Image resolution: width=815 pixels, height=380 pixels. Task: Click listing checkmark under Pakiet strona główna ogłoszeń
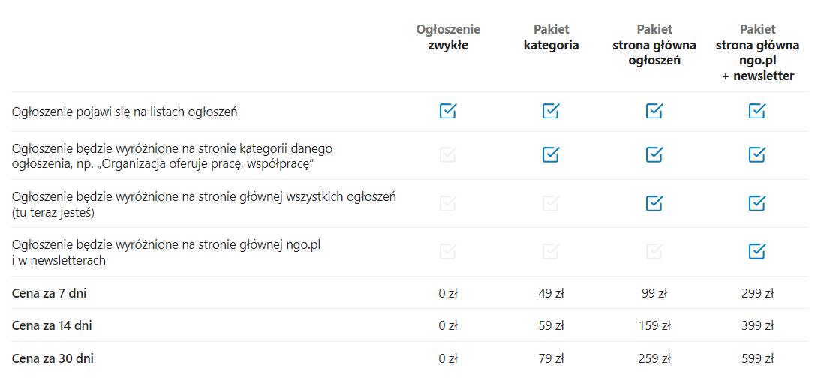[654, 111]
